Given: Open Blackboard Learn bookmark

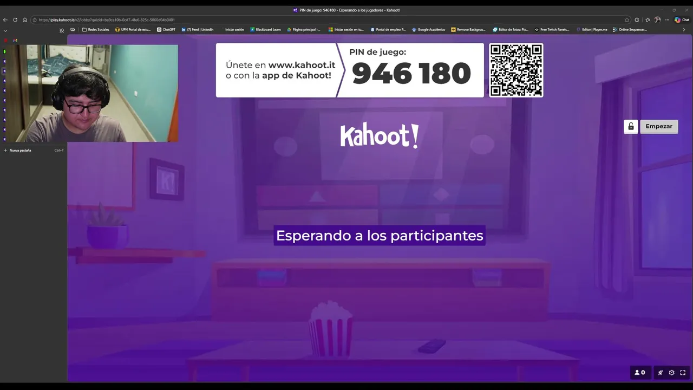Looking at the screenshot, I should pyautogui.click(x=265, y=30).
